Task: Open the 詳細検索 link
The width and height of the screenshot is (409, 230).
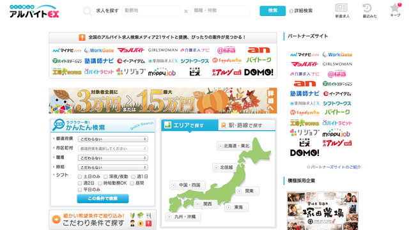Action: click(x=301, y=11)
